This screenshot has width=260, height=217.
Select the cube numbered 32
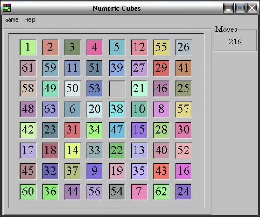pos(50,171)
